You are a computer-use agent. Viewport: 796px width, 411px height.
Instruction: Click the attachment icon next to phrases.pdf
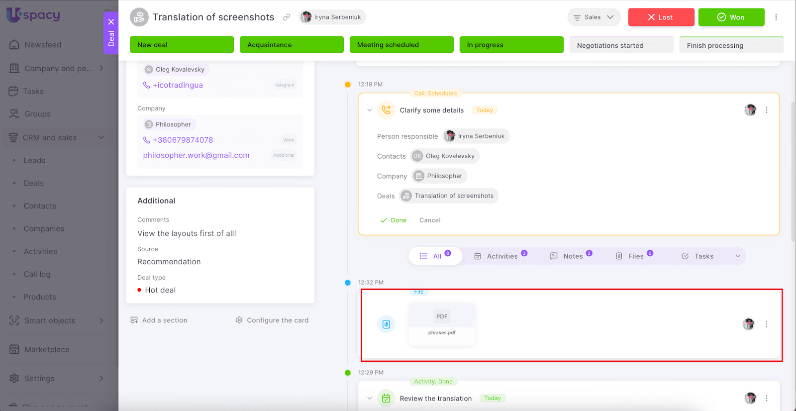coord(386,324)
